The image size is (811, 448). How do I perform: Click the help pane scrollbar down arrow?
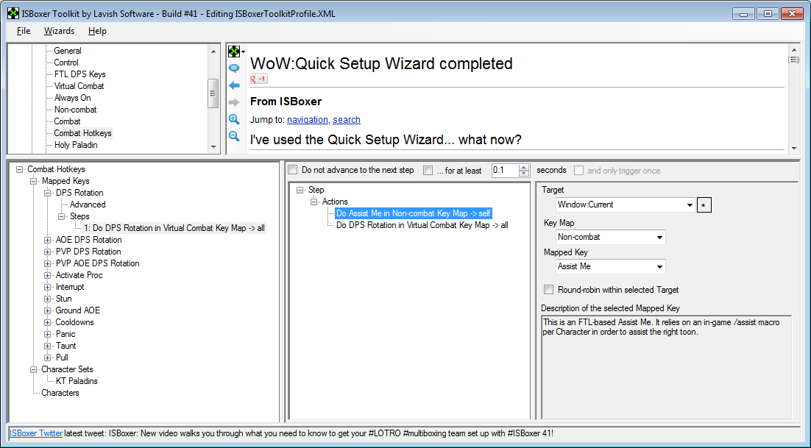pyautogui.click(x=794, y=149)
